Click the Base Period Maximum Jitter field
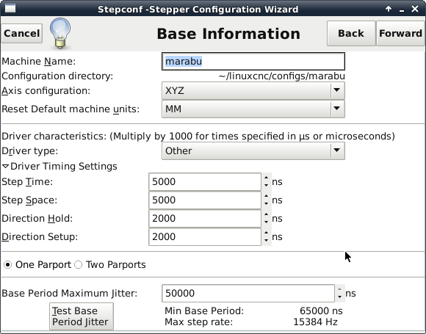The image size is (426, 334). [x=248, y=294]
